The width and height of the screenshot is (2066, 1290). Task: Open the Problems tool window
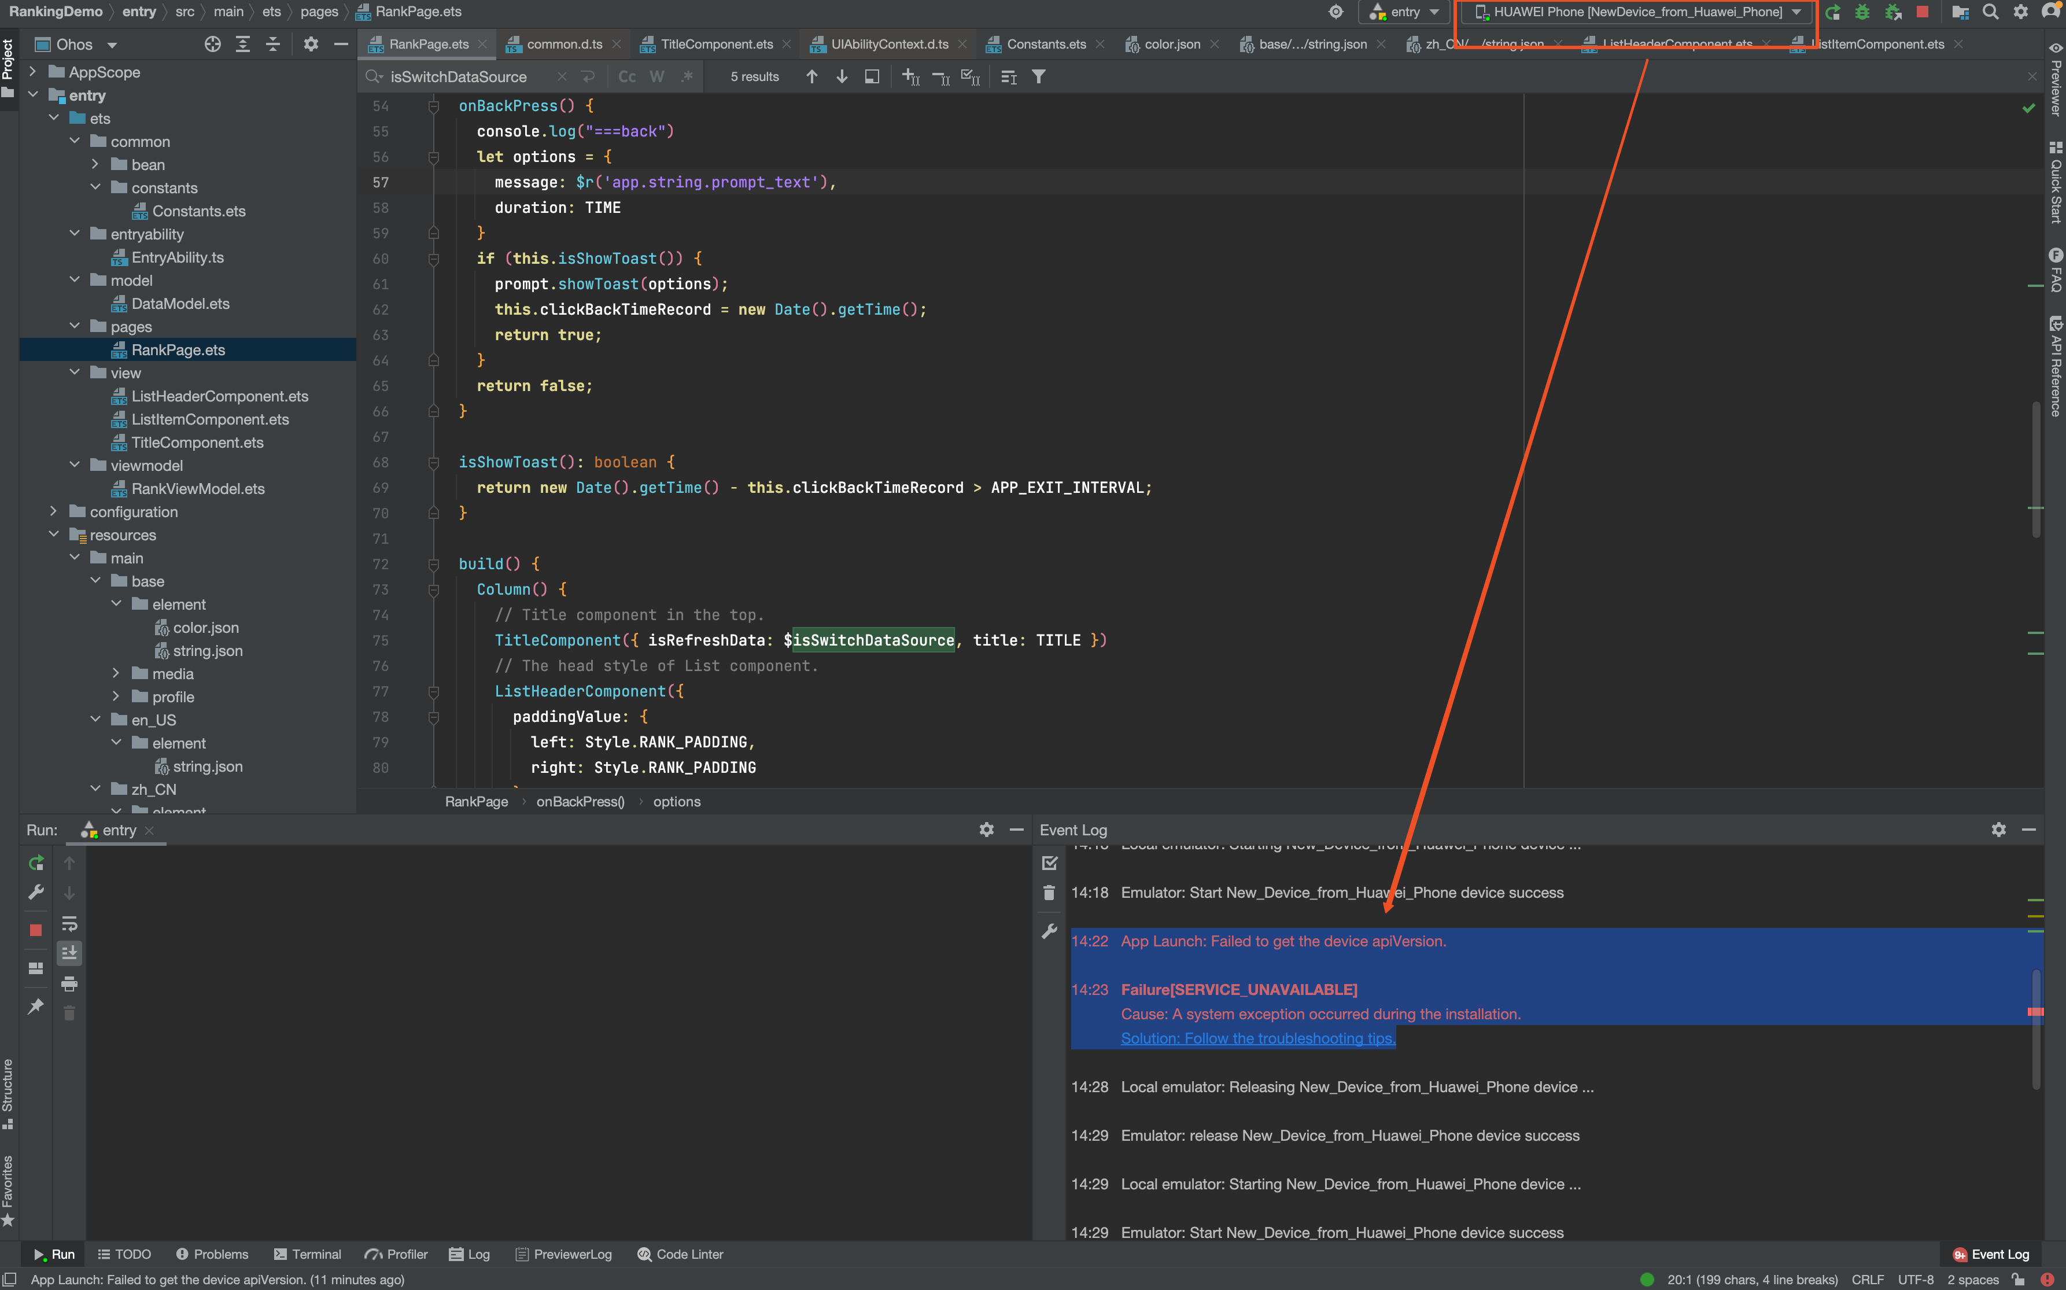tap(212, 1254)
